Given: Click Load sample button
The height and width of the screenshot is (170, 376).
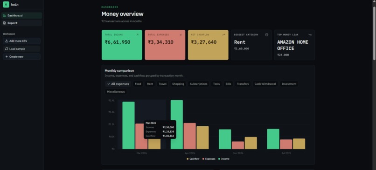Looking at the screenshot, I should point(21,49).
